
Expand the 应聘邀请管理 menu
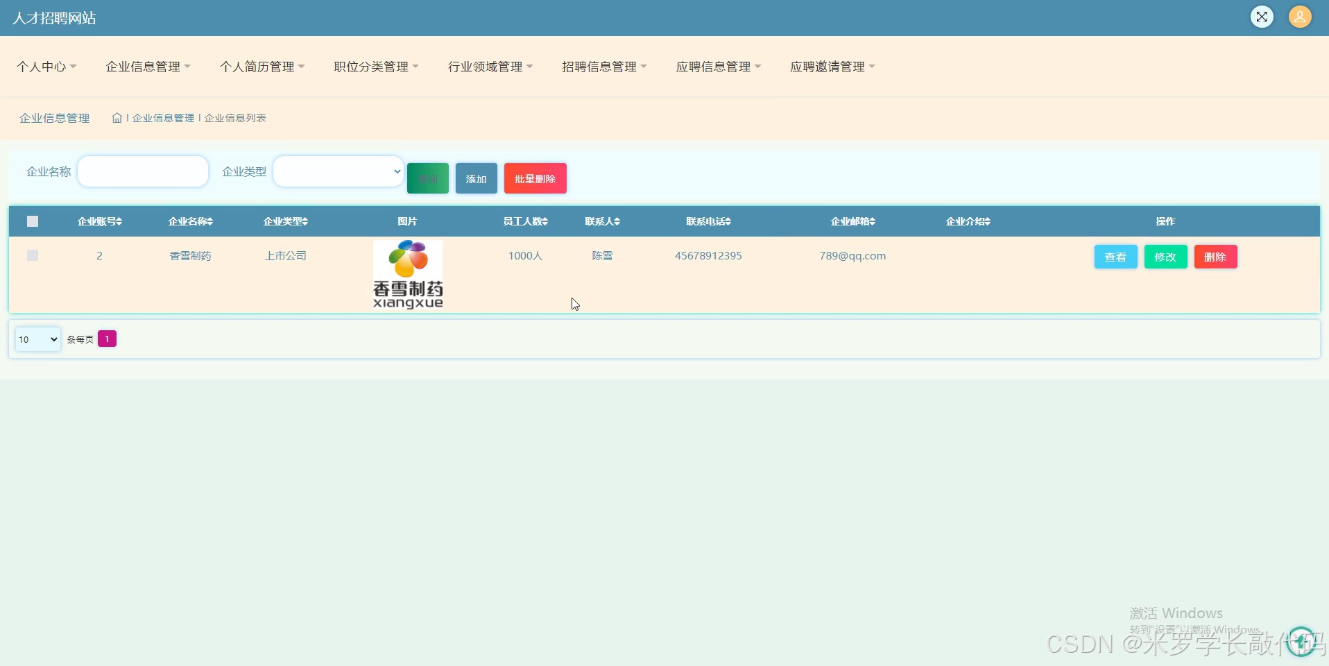click(832, 67)
